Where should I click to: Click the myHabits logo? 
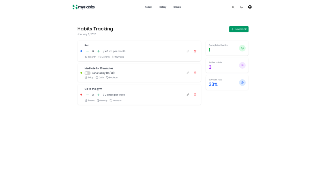[83, 7]
